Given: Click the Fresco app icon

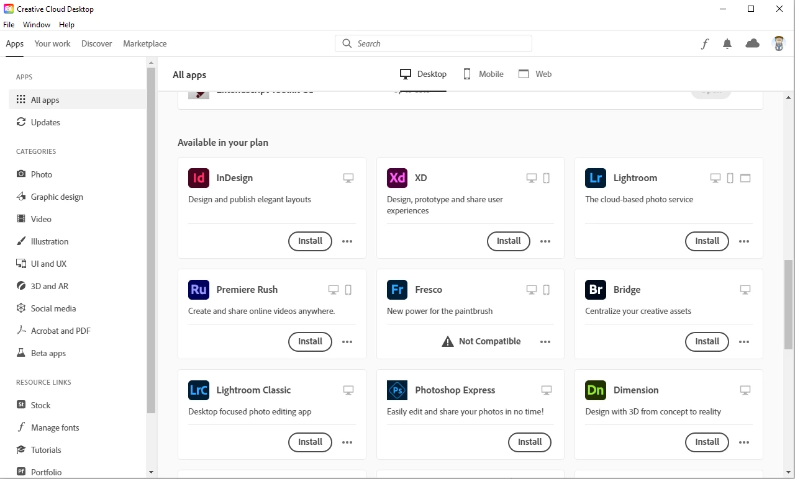Looking at the screenshot, I should pyautogui.click(x=397, y=290).
